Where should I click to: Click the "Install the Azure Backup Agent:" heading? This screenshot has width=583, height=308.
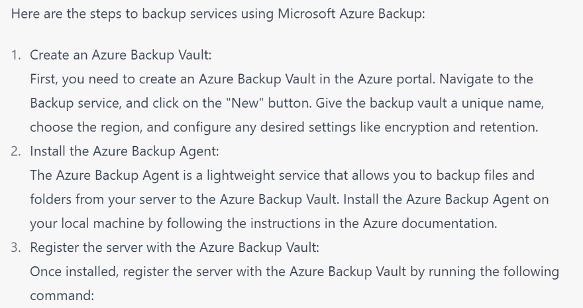(124, 151)
